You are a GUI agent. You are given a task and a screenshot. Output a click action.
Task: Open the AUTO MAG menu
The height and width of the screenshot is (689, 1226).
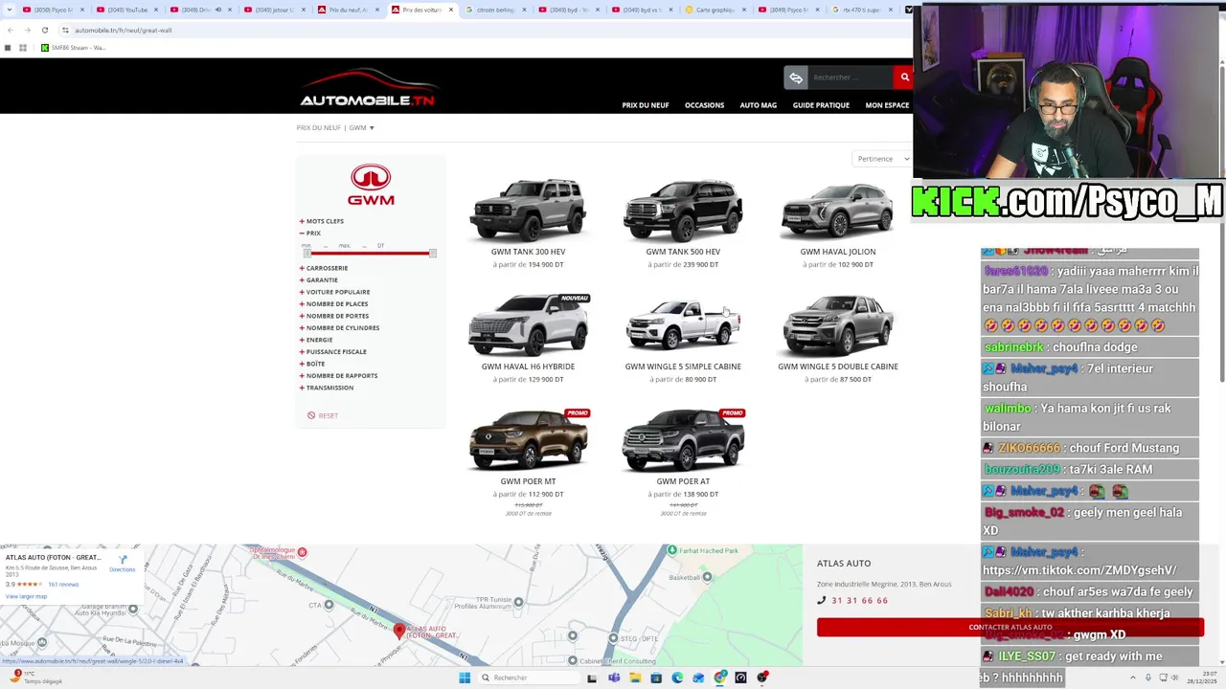pos(758,105)
